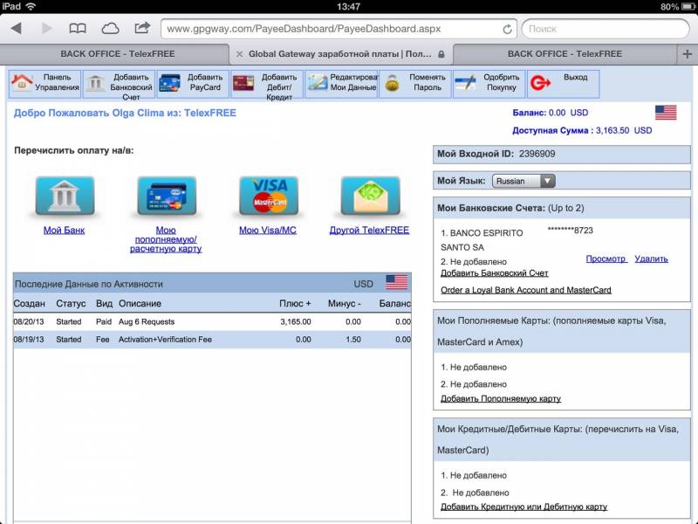Viewport: 698px width, 524px height.
Task: Switch to last BACK OFFICE - TelexFREE tab
Action: coord(565,54)
